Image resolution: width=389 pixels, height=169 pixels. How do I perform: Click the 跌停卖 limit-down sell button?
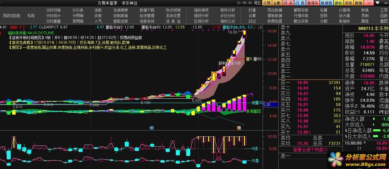coord(326,3)
